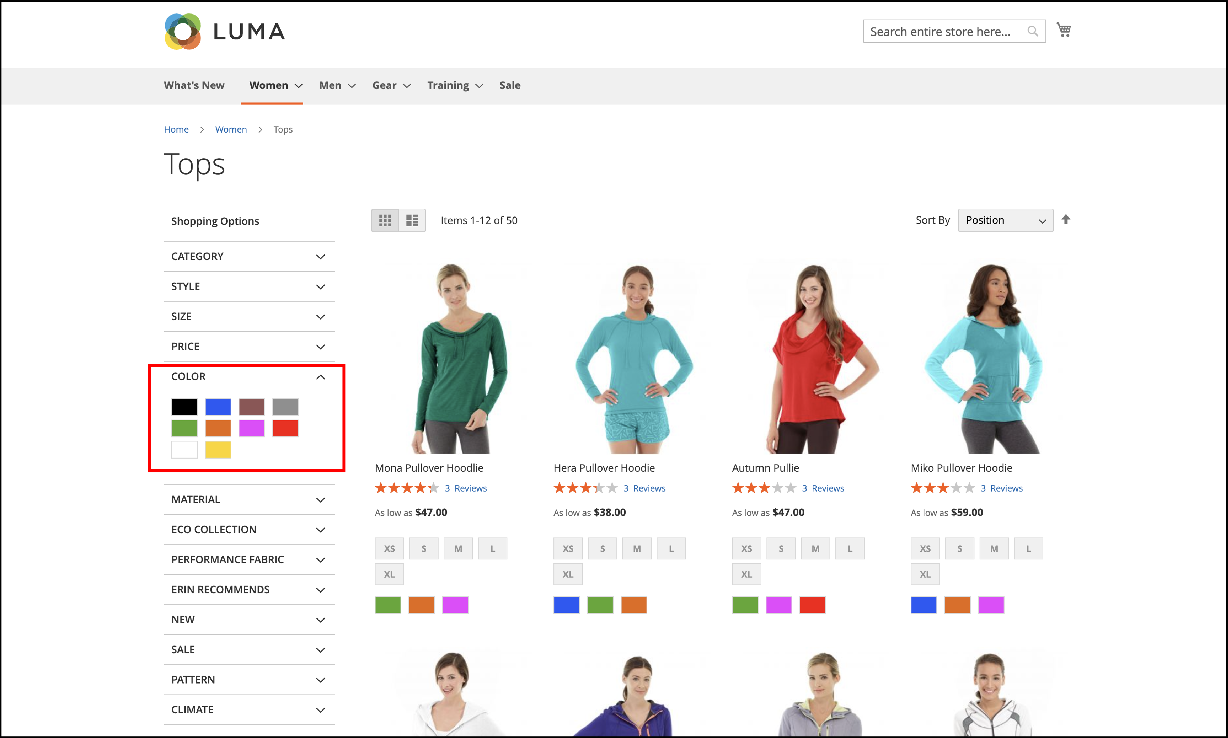1228x738 pixels.
Task: Expand the CATEGORY filter
Action: (x=249, y=256)
